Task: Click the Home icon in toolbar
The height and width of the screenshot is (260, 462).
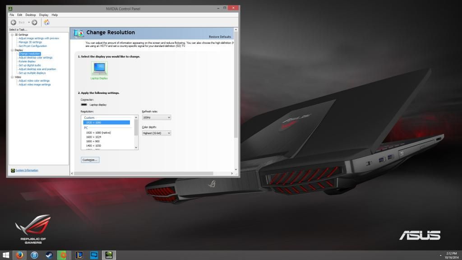Action: coord(46,23)
